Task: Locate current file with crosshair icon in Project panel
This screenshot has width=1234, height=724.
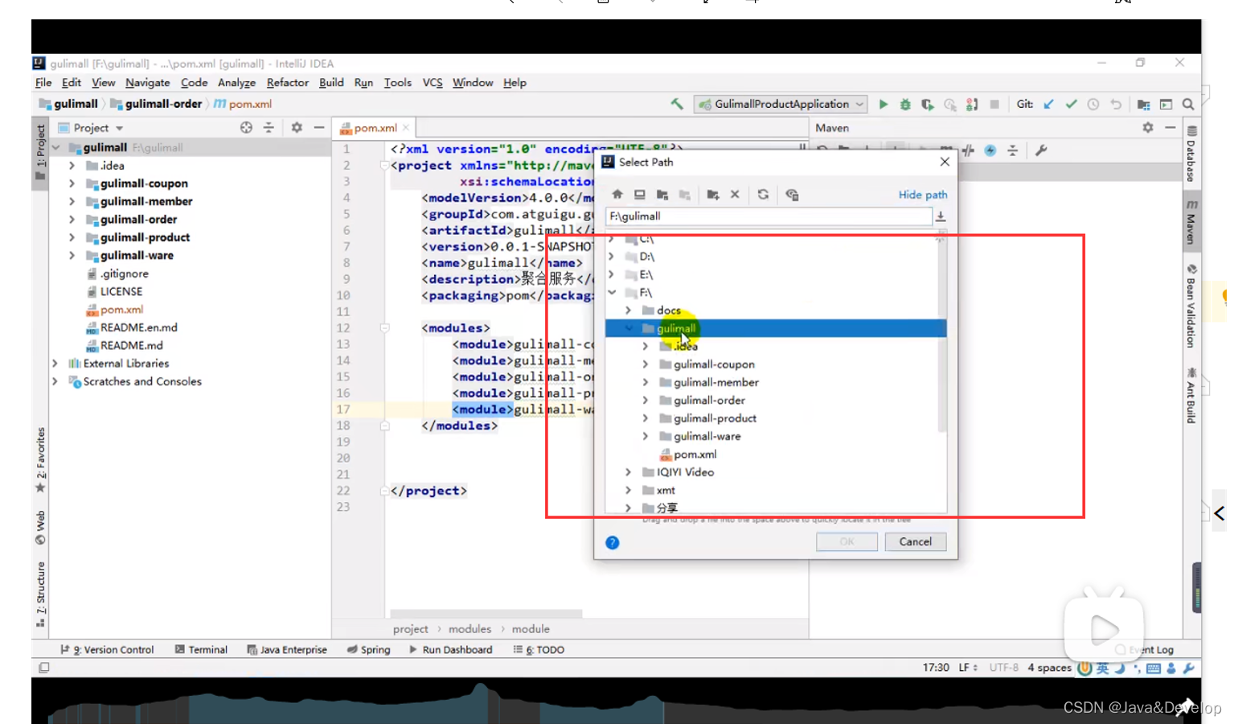Action: point(246,128)
